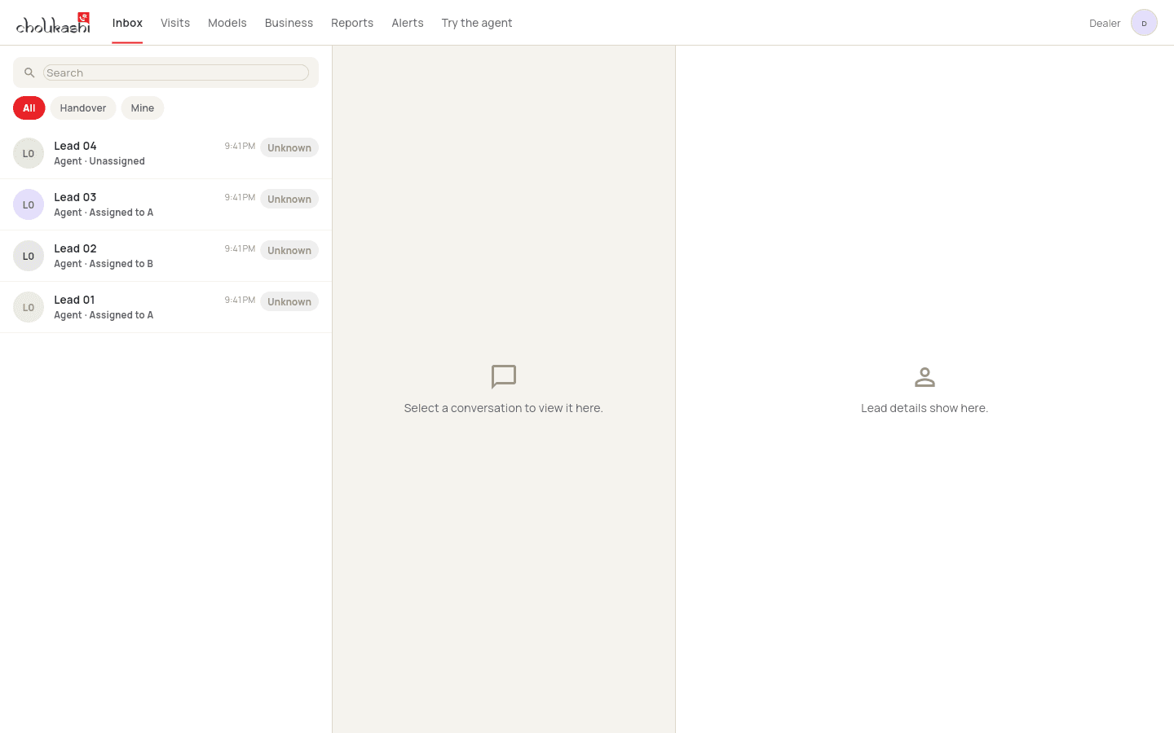
Task: Open the Lead 04 conversation
Action: point(166,153)
